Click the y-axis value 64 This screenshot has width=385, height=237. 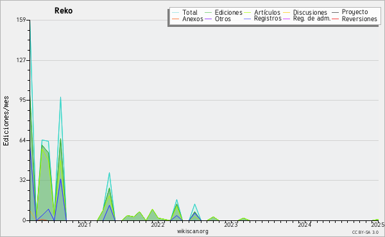click(22, 140)
